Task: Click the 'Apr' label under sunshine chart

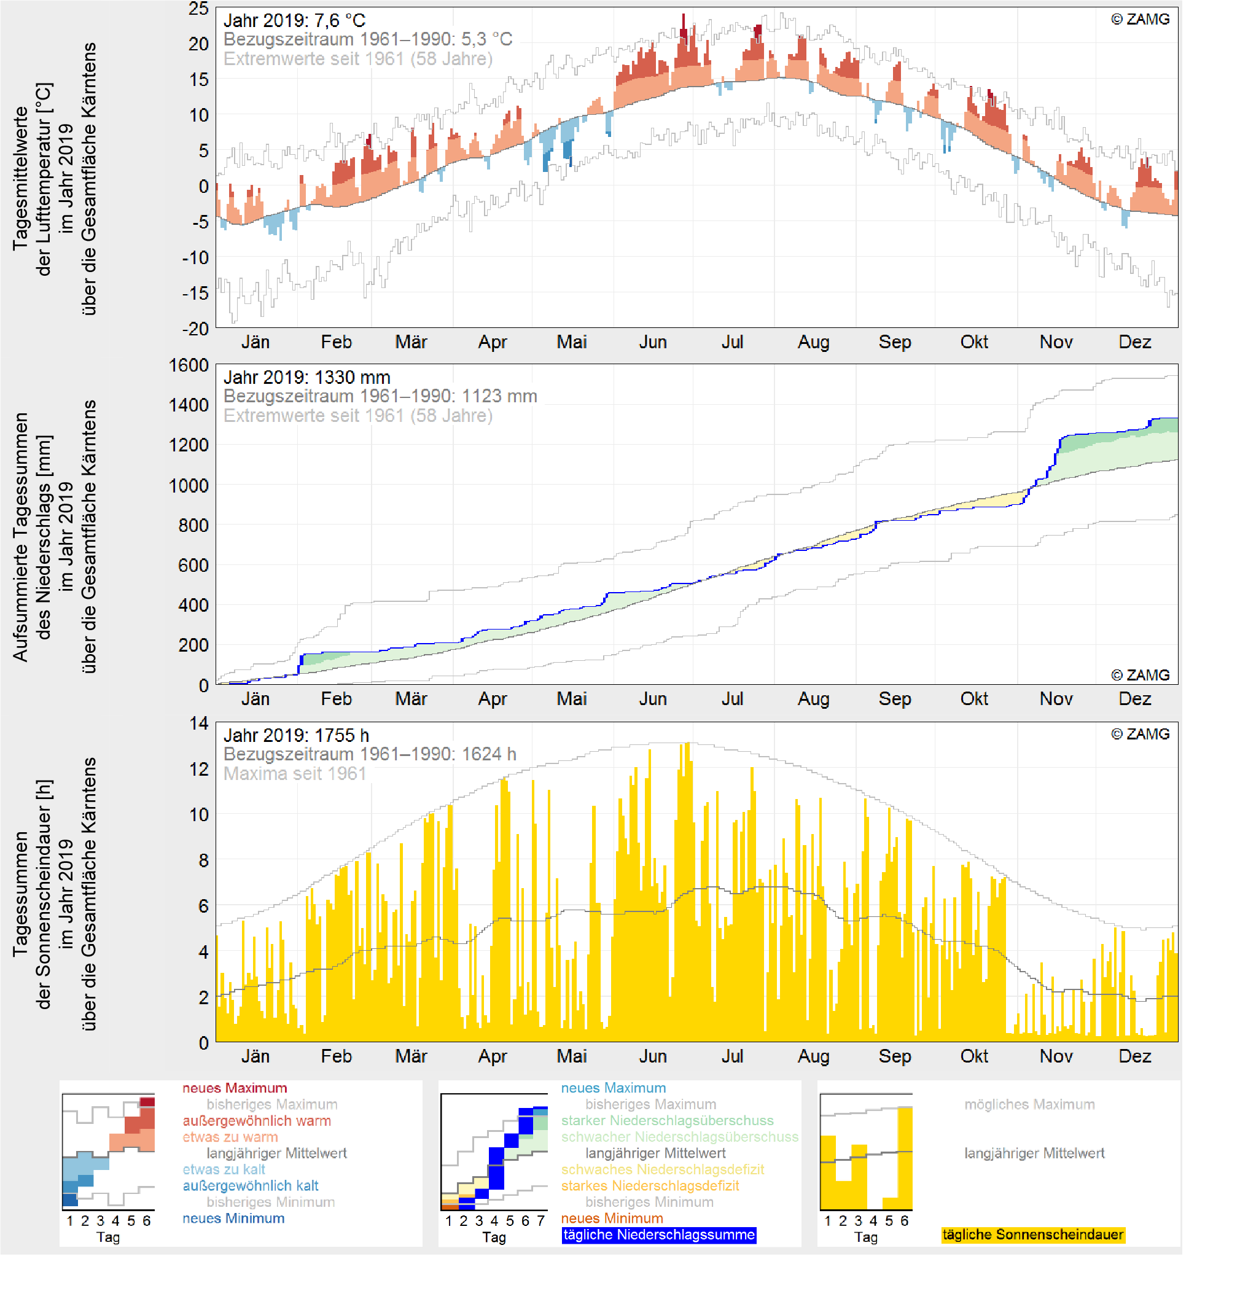Action: pyautogui.click(x=493, y=1056)
